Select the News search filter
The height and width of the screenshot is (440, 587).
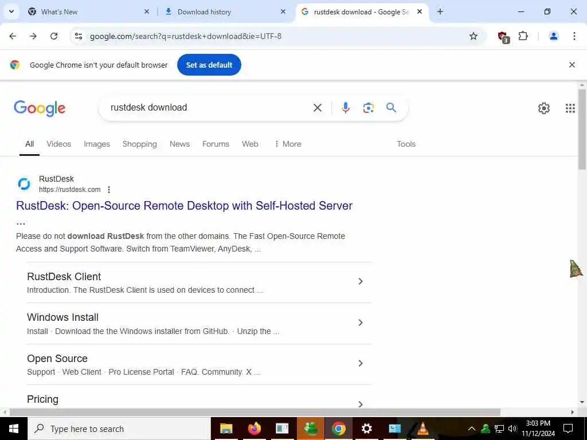[x=179, y=144]
